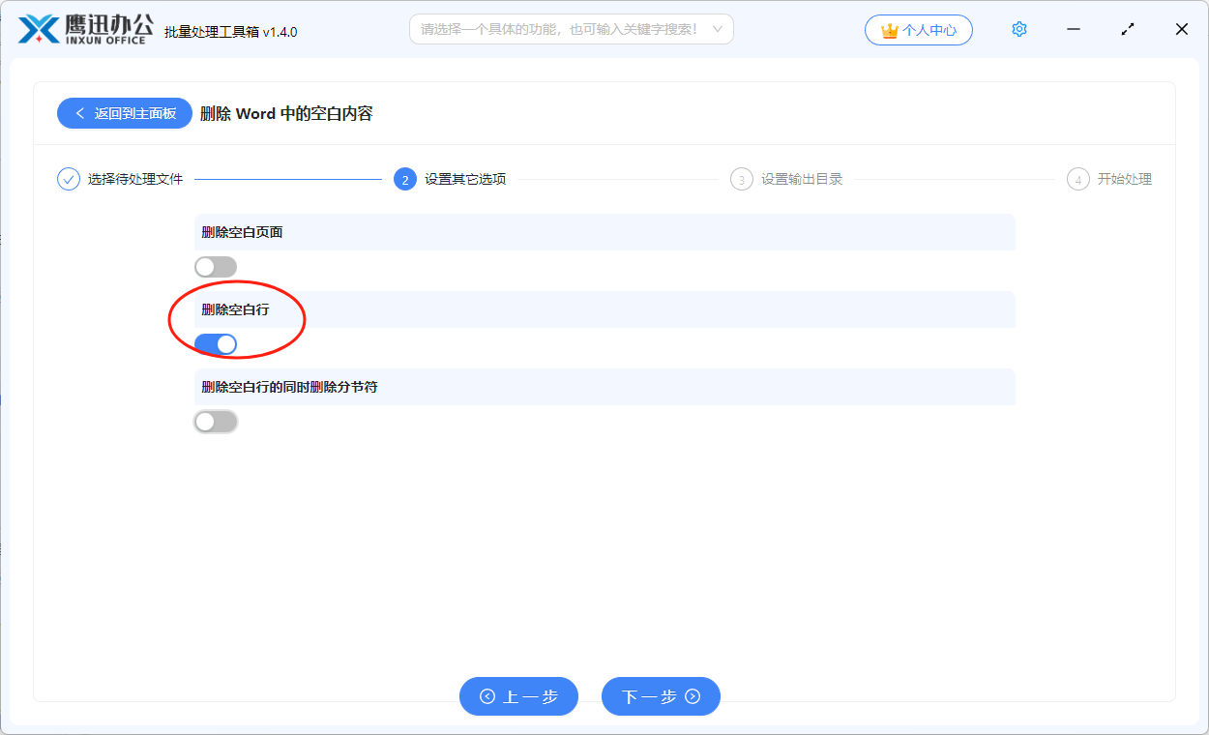The width and height of the screenshot is (1209, 735).
Task: Click the step 2 circle icon
Action: pos(404,179)
